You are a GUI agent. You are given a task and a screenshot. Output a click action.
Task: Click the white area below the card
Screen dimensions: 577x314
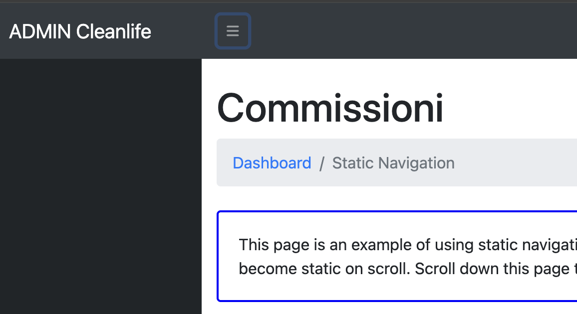[x=389, y=308]
